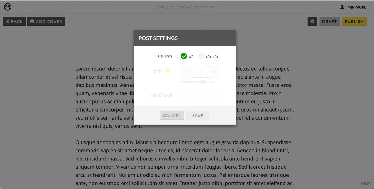Increase price with the plus button

(x=215, y=72)
